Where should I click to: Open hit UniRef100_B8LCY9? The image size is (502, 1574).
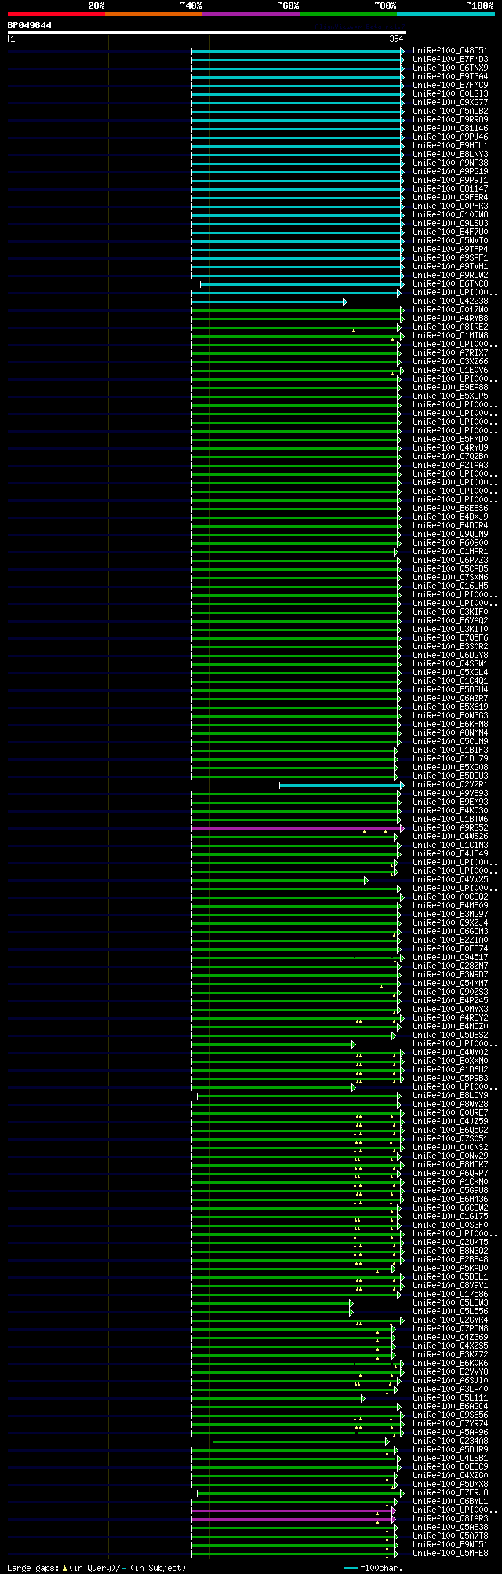click(x=450, y=1095)
